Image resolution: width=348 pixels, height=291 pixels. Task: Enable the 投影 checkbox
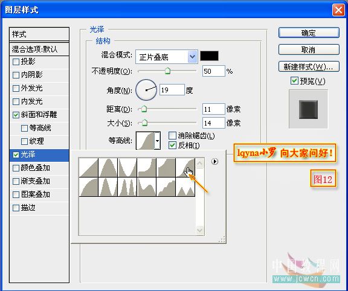point(16,62)
